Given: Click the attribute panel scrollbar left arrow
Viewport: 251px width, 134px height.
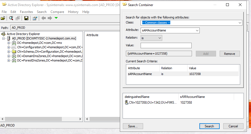Looking at the screenshot, I should point(87,119).
